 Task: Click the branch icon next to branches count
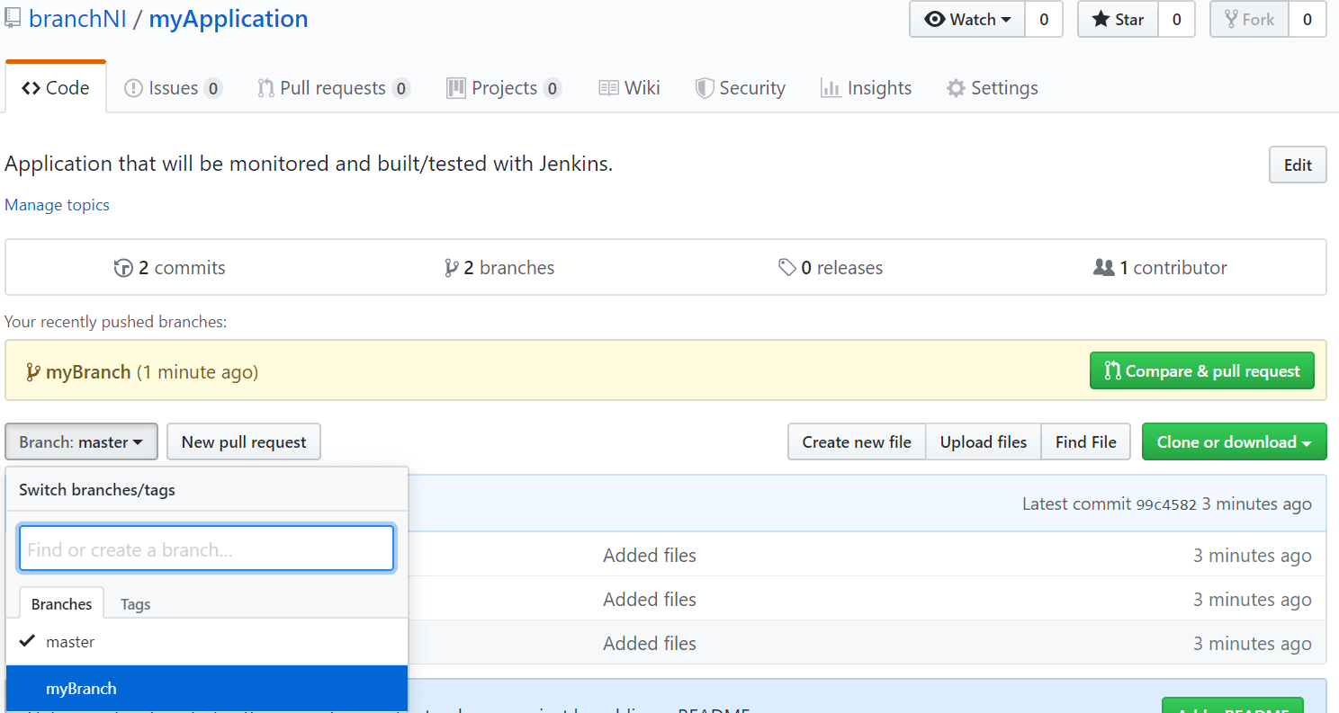[x=453, y=267]
